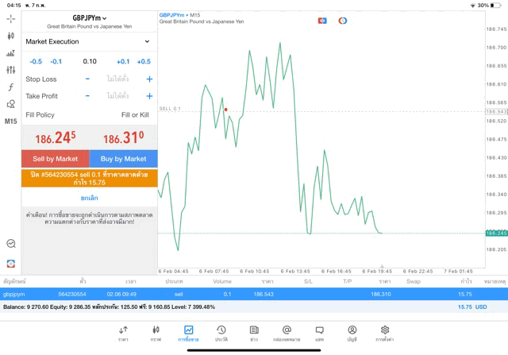This screenshot has height=355, width=508.
Task: Decrease volume by -0.5
Action: [36, 61]
